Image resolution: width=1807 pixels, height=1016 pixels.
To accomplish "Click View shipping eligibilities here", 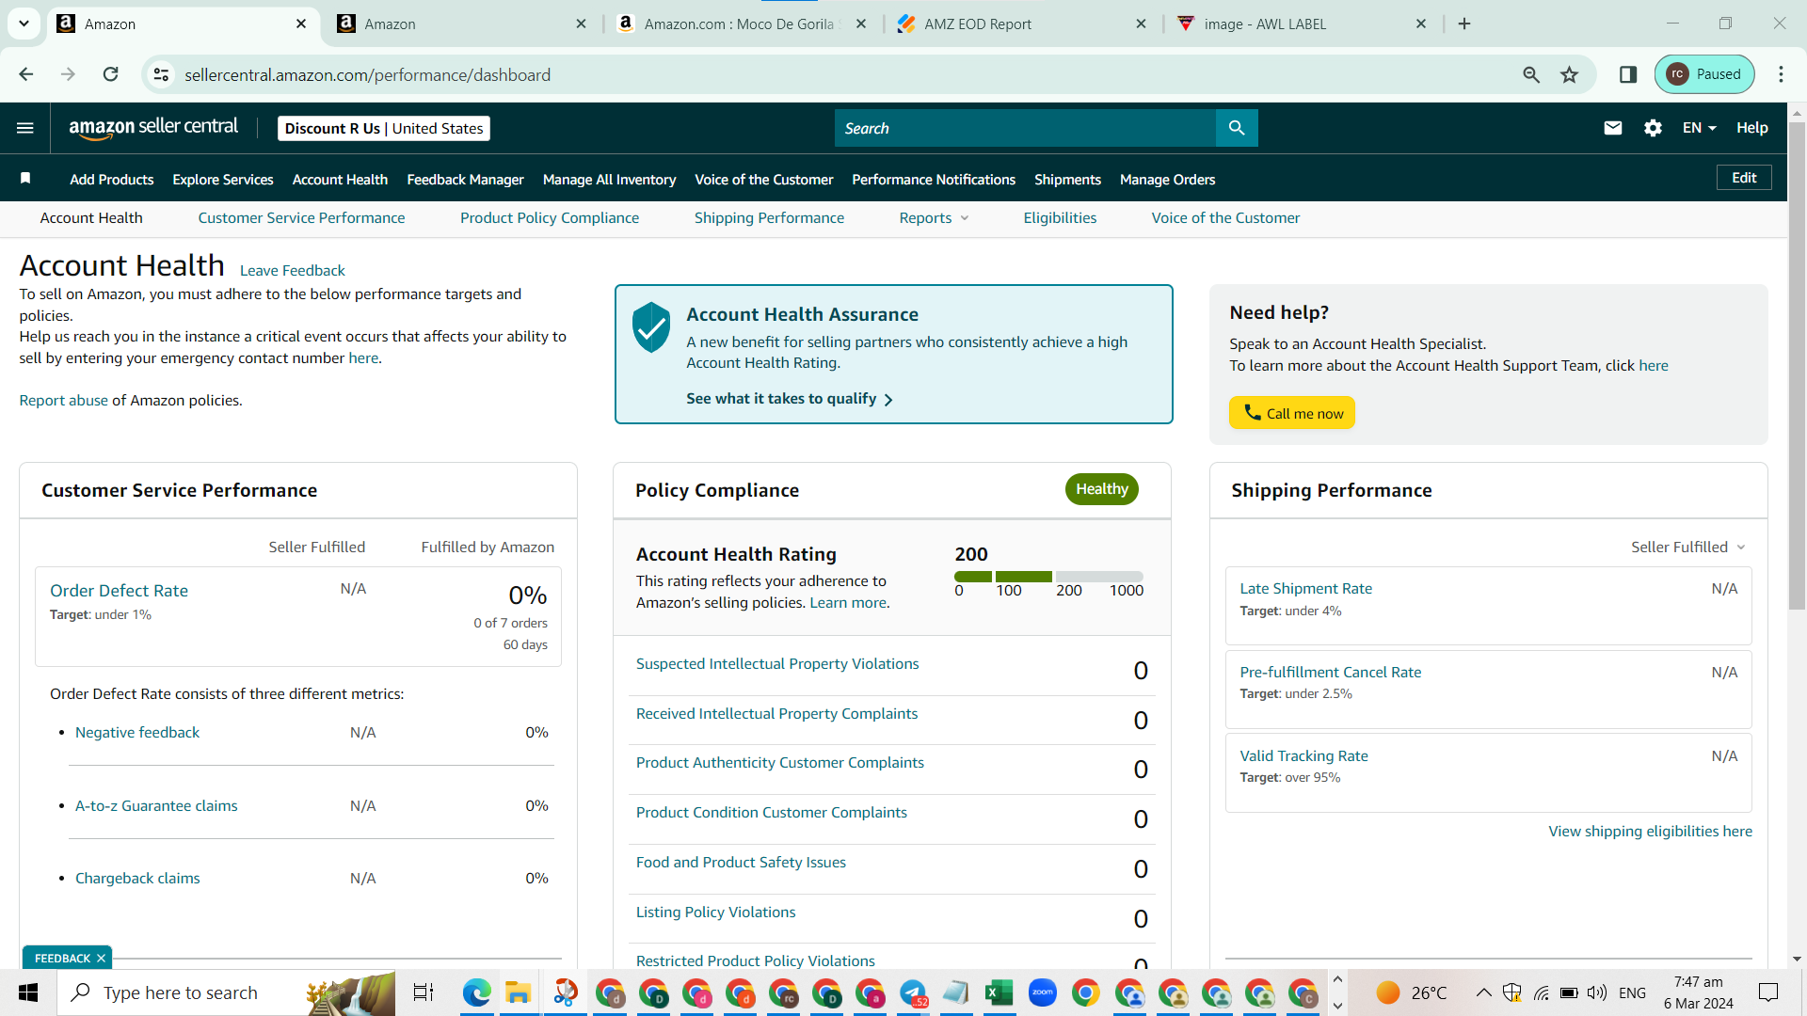I will click(x=1650, y=831).
